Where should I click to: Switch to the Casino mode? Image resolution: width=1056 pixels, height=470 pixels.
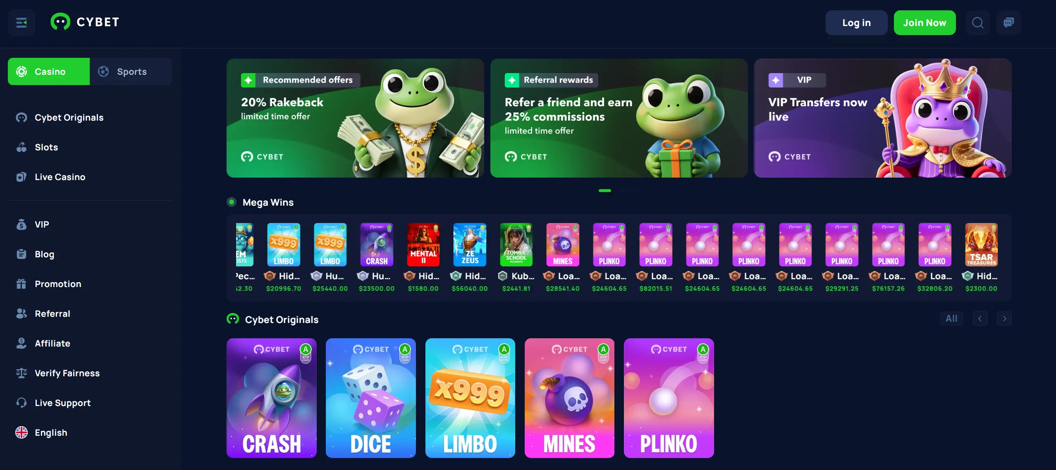(x=49, y=71)
